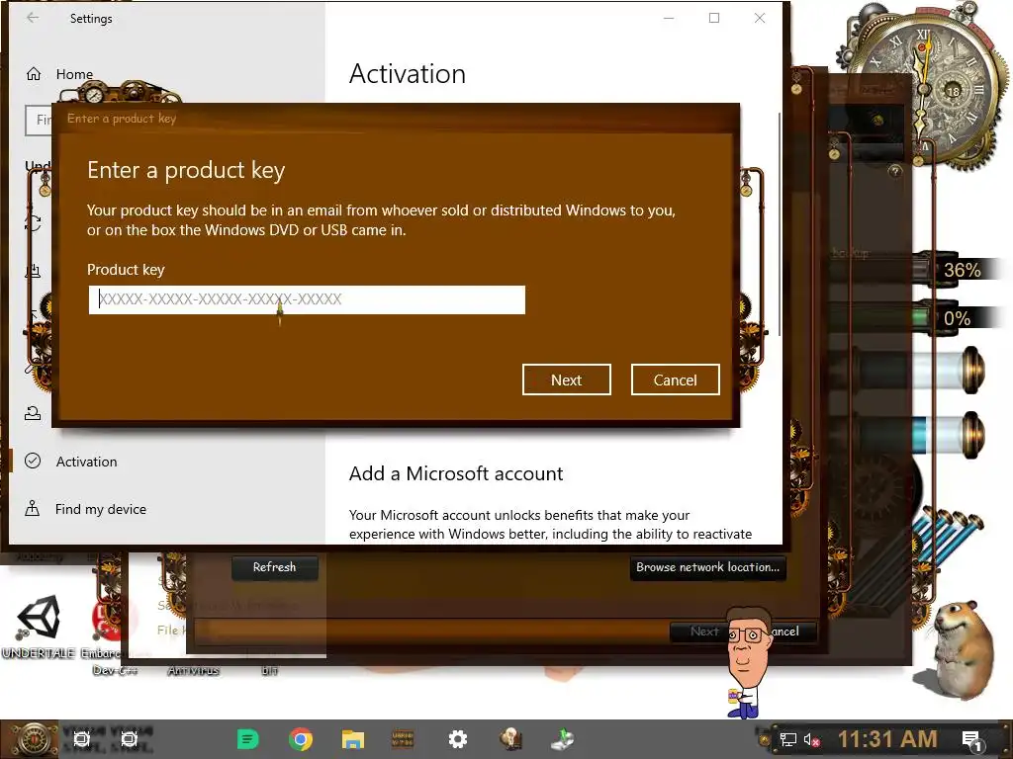The width and height of the screenshot is (1013, 759).
Task: Click the muted speaker tray icon
Action: [x=812, y=740]
